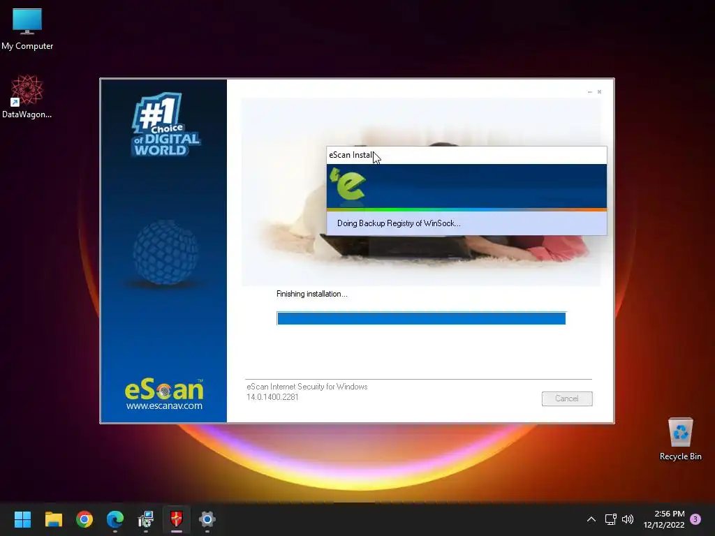Viewport: 715px width, 536px height.
Task: Click the 'Finishing installation...' status text
Action: pyautogui.click(x=312, y=294)
